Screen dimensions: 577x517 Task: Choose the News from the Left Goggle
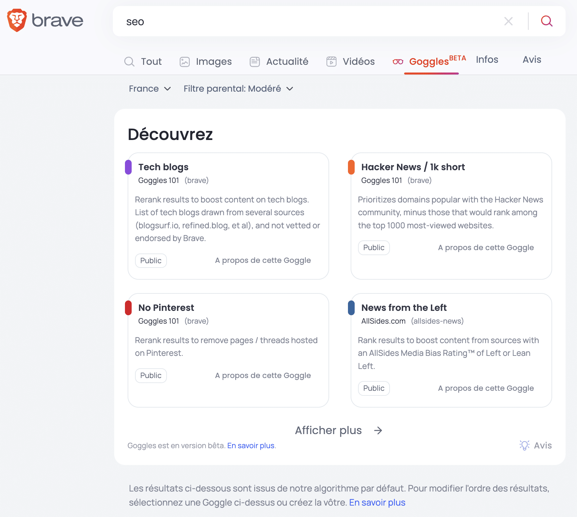404,308
